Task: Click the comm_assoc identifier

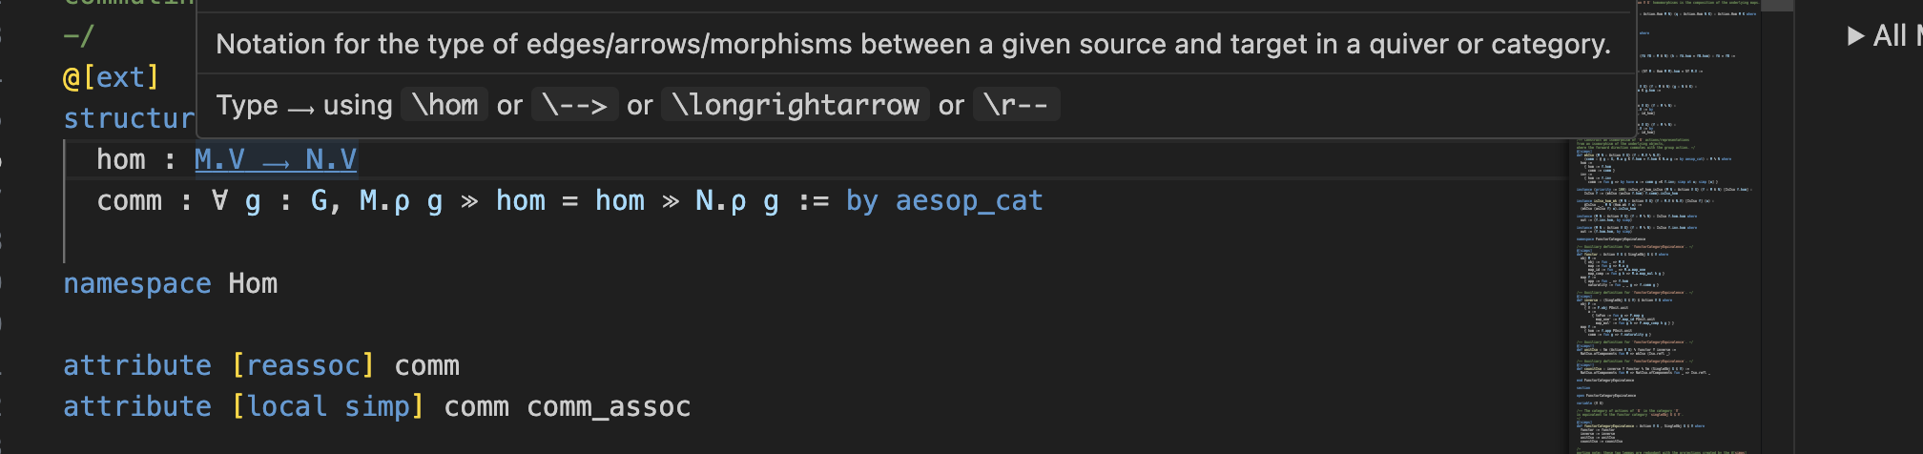Action: pyautogui.click(x=609, y=406)
